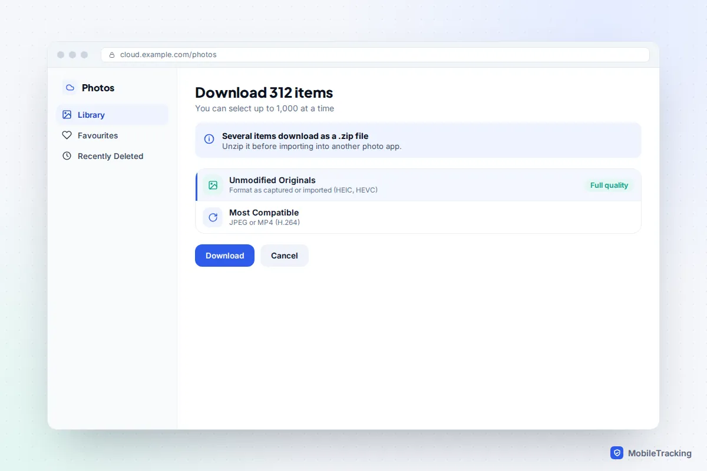Select the Most Compatible option
The height and width of the screenshot is (471, 707).
(418, 217)
